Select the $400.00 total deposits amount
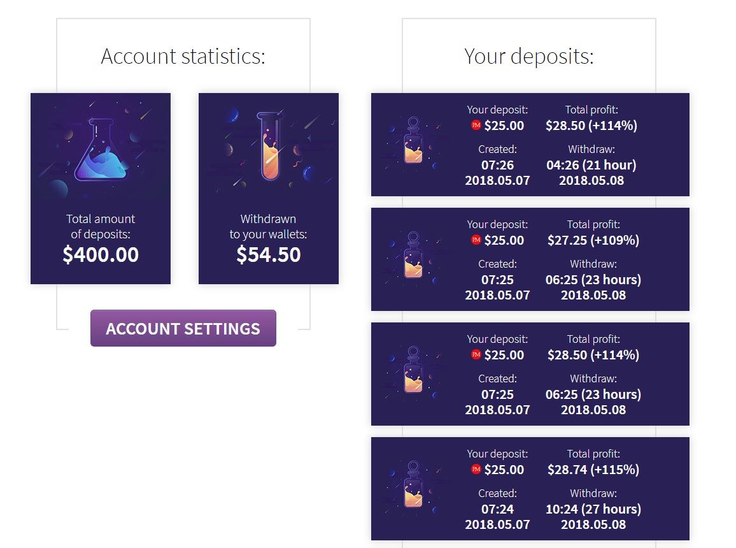 (101, 254)
